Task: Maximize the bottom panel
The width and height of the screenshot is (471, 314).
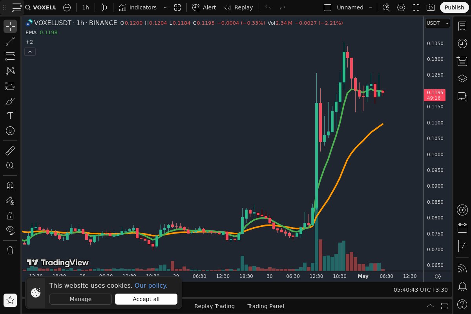Action: (x=444, y=306)
